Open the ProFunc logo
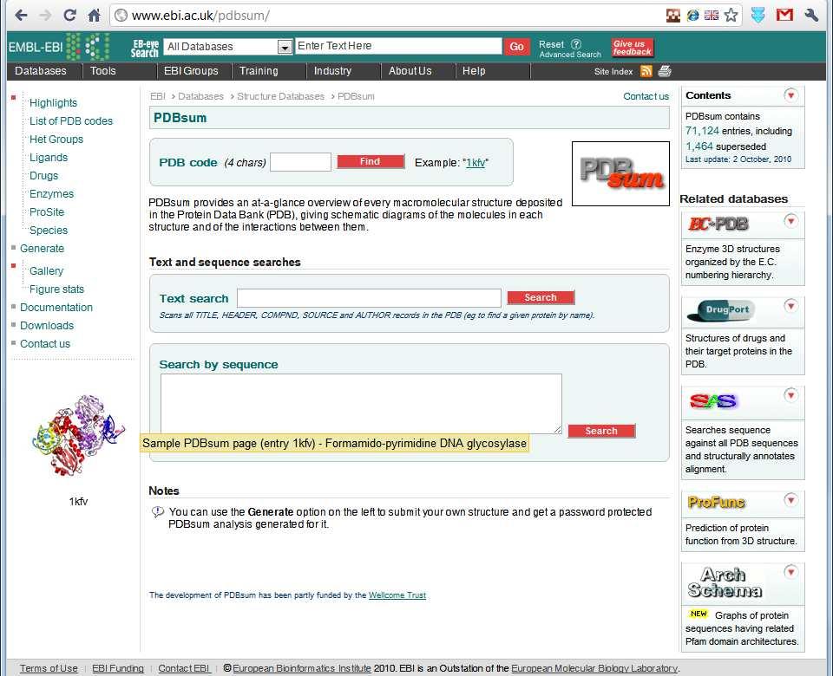The height and width of the screenshot is (676, 833). tap(716, 502)
